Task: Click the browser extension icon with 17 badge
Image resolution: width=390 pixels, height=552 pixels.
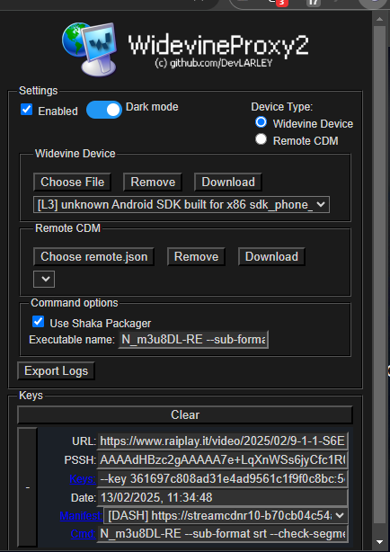Action: coord(313,2)
